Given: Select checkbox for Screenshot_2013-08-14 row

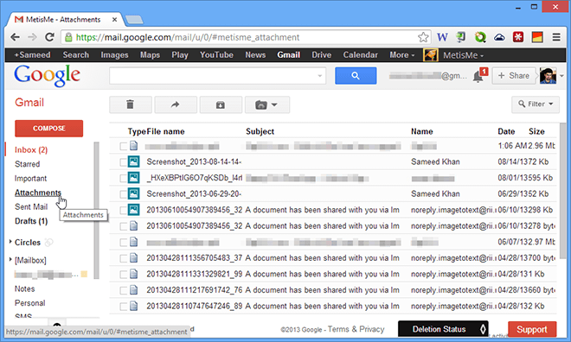Looking at the screenshot, I should (124, 162).
